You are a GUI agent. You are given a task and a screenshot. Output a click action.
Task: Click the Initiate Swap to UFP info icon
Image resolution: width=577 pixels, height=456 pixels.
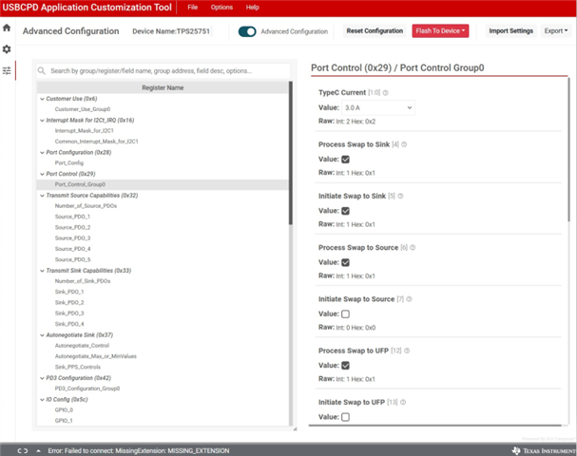pos(403,402)
